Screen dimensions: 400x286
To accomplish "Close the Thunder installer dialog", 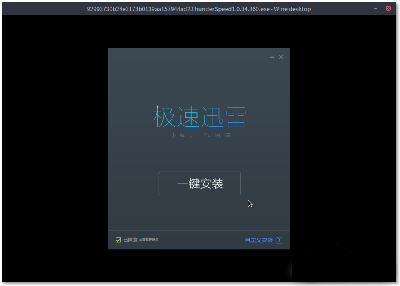I will point(281,57).
